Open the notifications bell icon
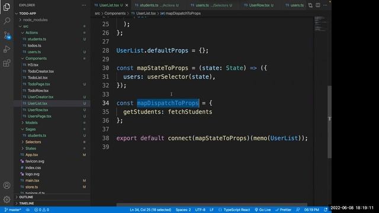379x213 pixels. pyautogui.click(x=326, y=209)
